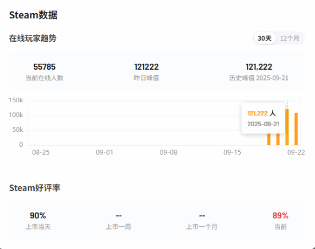
Task: Click the 历史峰值 2025-09-21 label
Action: point(259,78)
